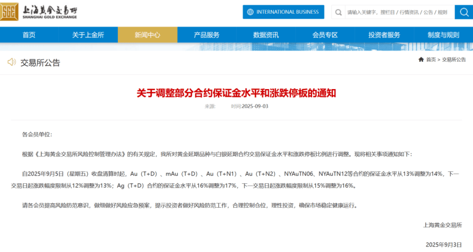This screenshot has height=252, width=473.
Task: Click the 交易所公告 breadcrumb link
Action: click(454, 60)
